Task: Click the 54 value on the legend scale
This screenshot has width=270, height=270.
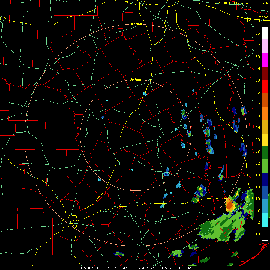Action: (x=258, y=68)
